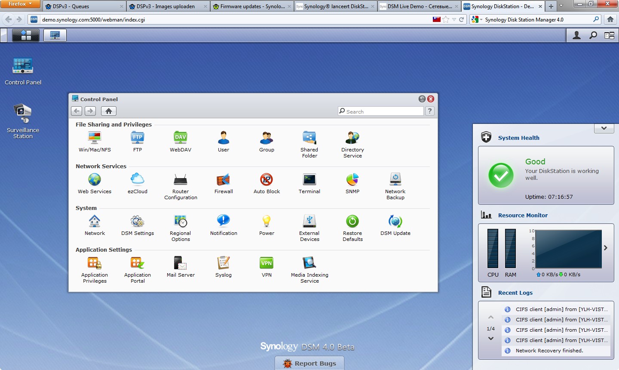Viewport: 619px width, 370px height.
Task: Open Terminal settings
Action: pyautogui.click(x=309, y=183)
